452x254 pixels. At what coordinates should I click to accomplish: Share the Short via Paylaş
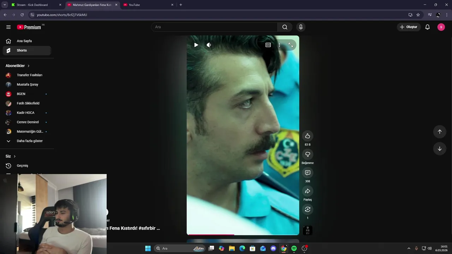[x=308, y=191]
